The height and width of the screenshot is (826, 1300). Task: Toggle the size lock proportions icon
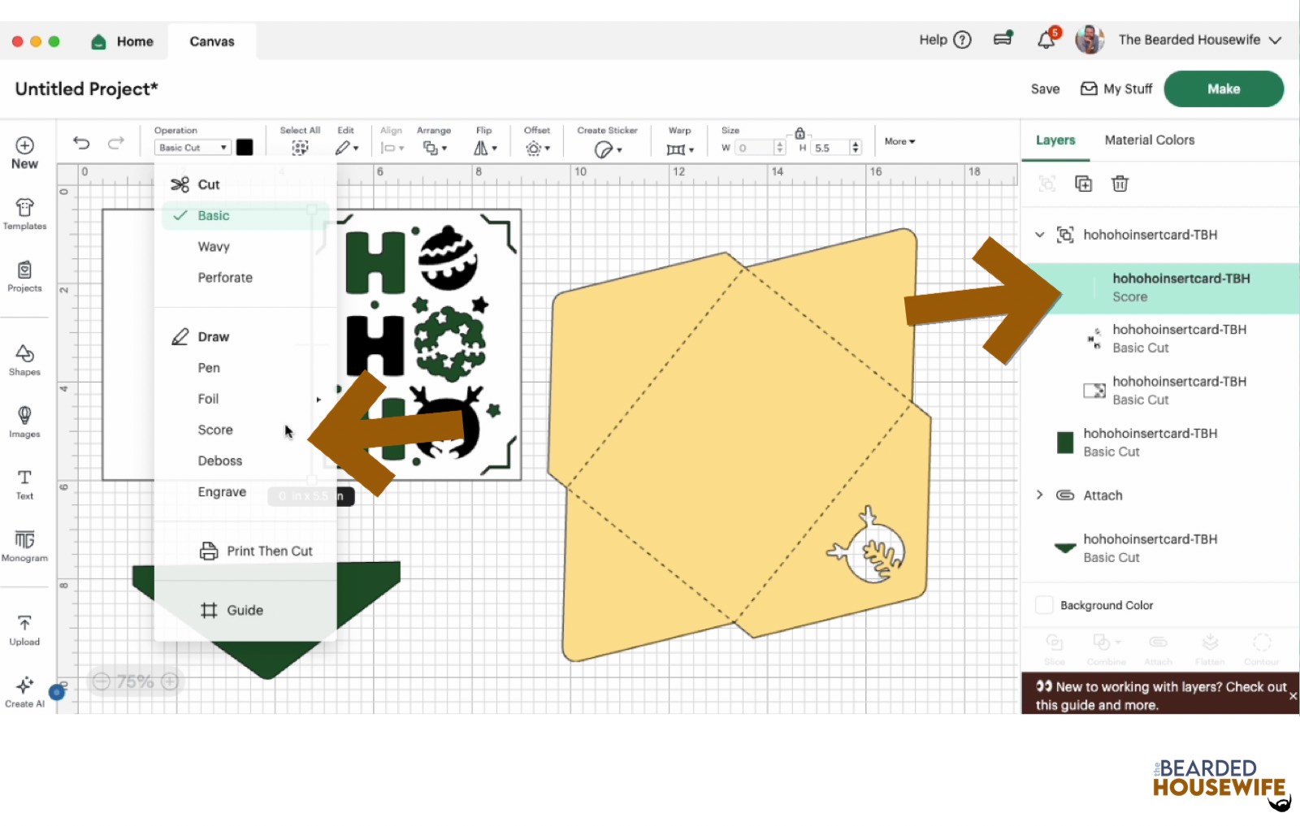pyautogui.click(x=799, y=133)
